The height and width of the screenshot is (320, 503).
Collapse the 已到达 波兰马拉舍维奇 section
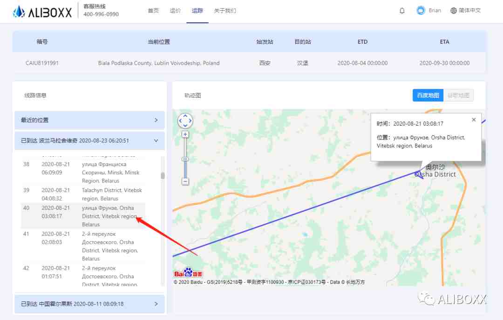(89, 140)
